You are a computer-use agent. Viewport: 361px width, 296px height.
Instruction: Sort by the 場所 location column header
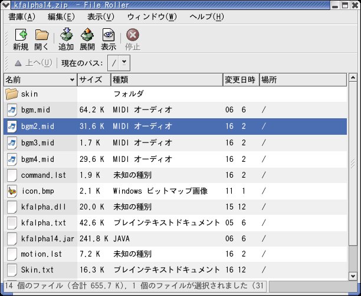coord(303,80)
